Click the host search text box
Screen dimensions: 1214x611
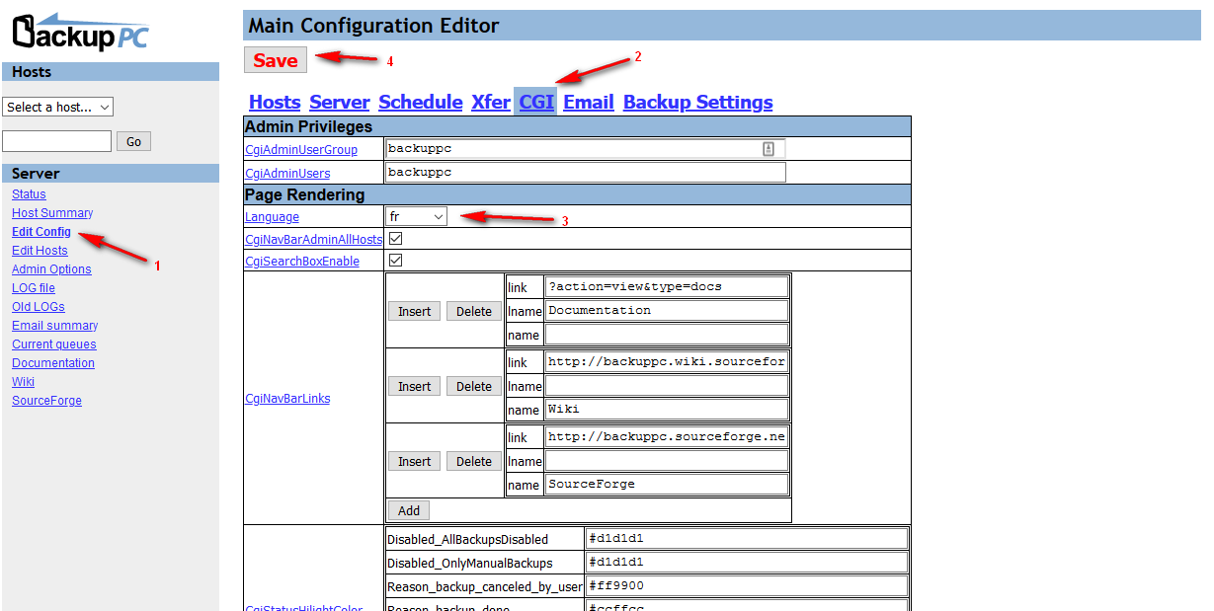point(56,141)
